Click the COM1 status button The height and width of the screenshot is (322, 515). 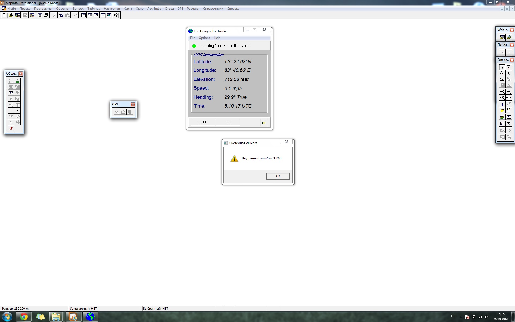[x=203, y=122]
